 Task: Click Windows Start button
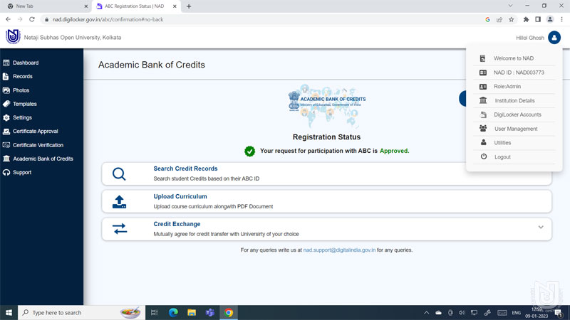point(9,313)
